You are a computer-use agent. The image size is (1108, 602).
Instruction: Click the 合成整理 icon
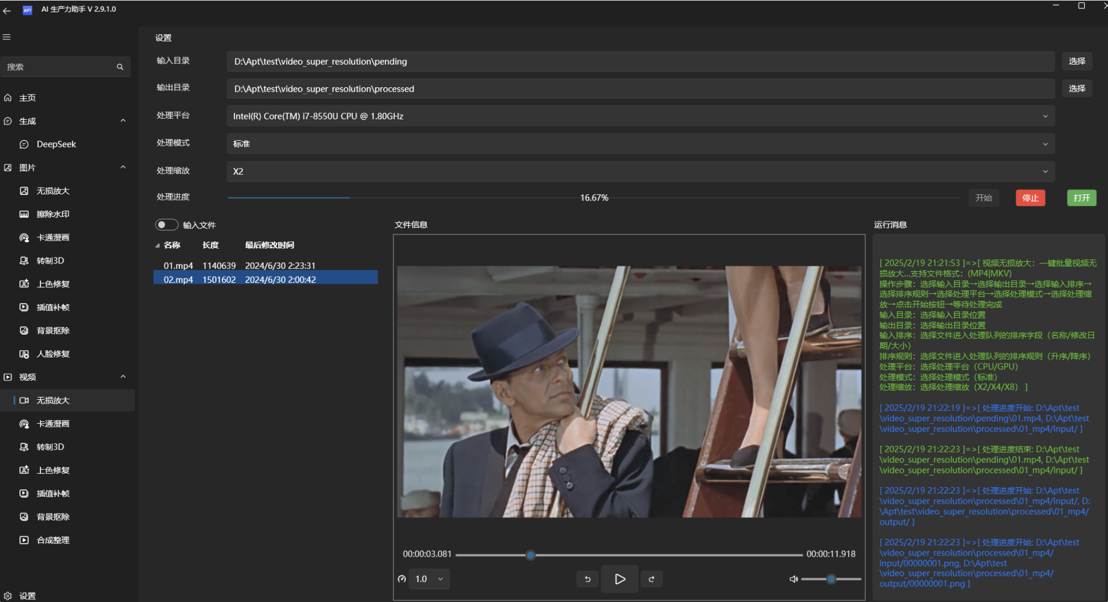(x=24, y=540)
